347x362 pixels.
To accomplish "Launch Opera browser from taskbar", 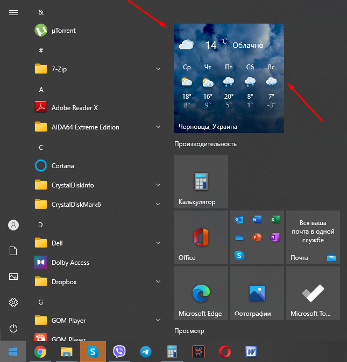I will click(225, 352).
